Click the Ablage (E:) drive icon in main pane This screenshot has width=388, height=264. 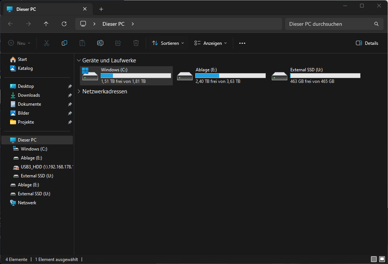point(185,76)
